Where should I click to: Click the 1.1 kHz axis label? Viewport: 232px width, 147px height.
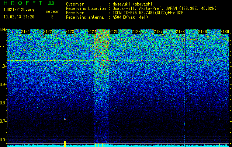(3, 48)
